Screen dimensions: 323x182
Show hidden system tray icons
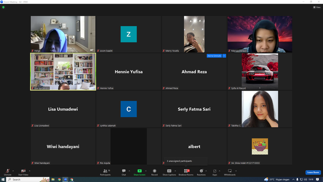coord(293,179)
